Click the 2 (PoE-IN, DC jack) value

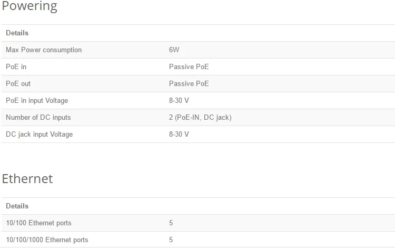pyautogui.click(x=200, y=118)
